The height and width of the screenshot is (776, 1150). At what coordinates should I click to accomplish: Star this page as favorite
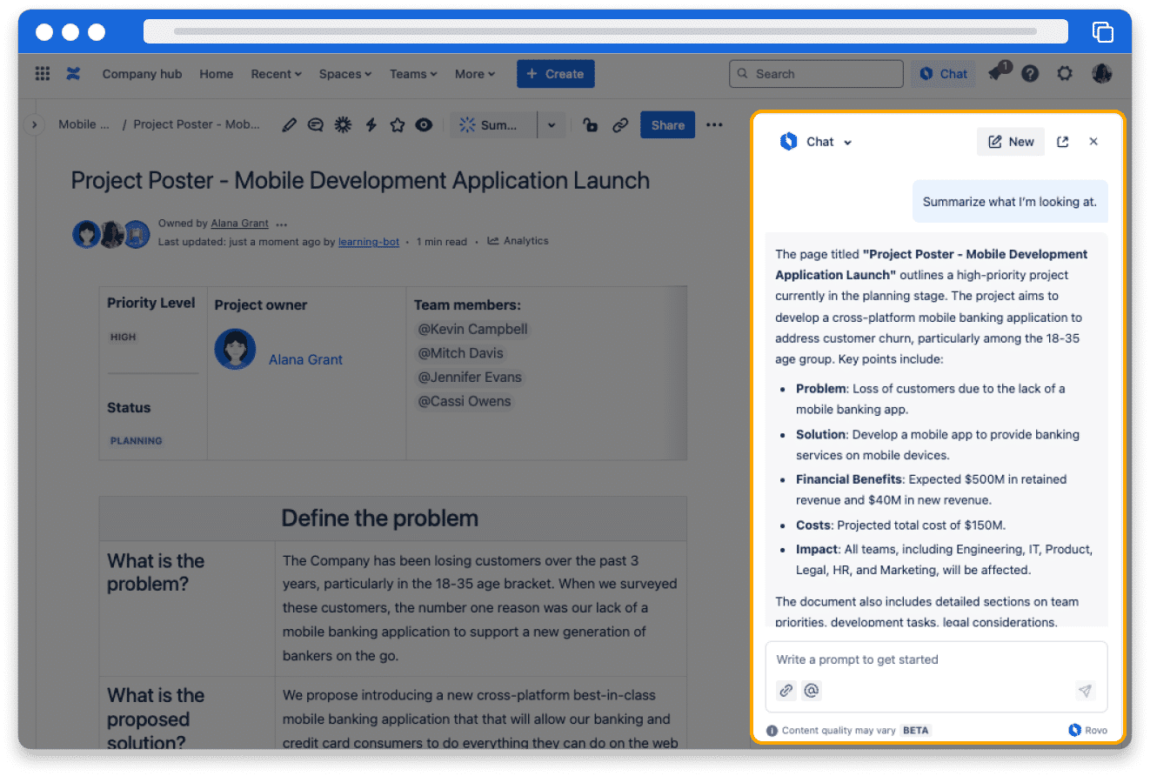[x=398, y=125]
